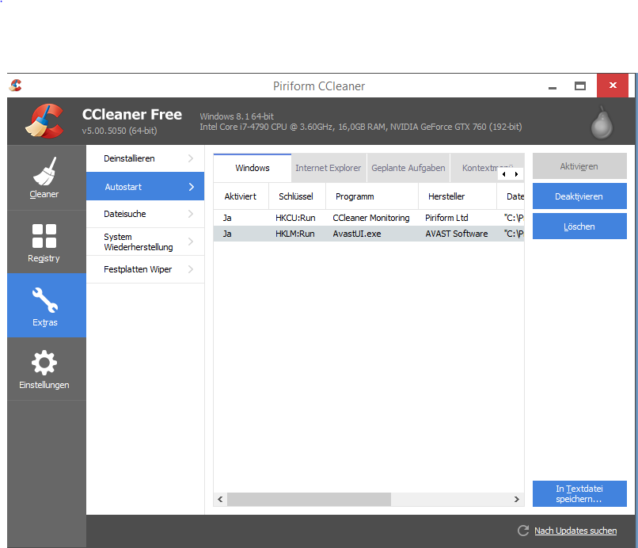Click In Textdatei speichern button
This screenshot has height=548, width=638.
click(x=579, y=493)
